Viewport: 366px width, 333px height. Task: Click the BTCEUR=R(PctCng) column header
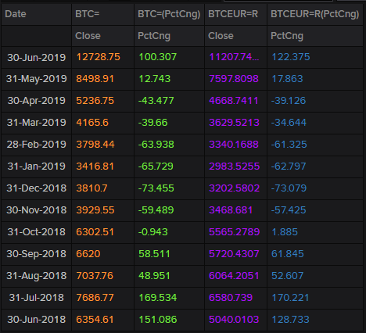coord(315,14)
